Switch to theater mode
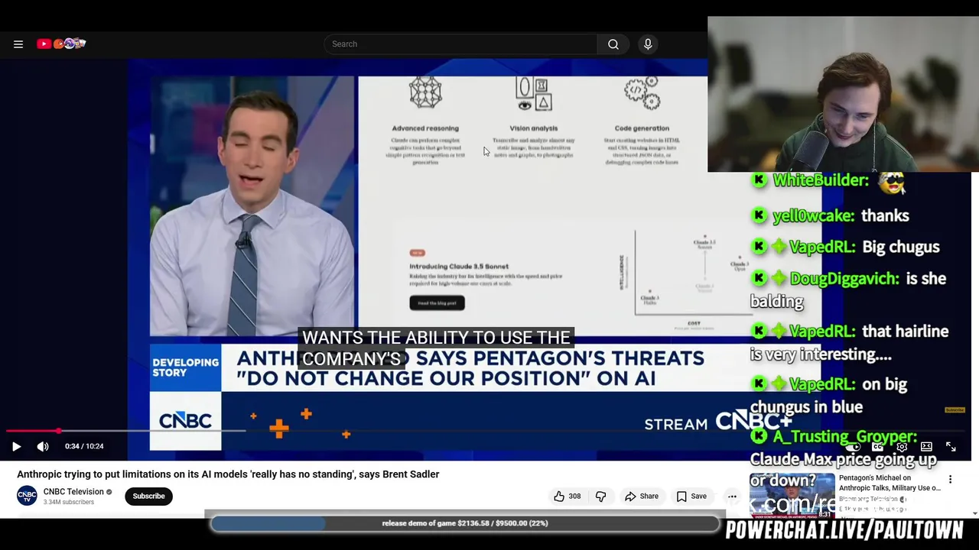Image resolution: width=979 pixels, height=550 pixels. (x=926, y=446)
